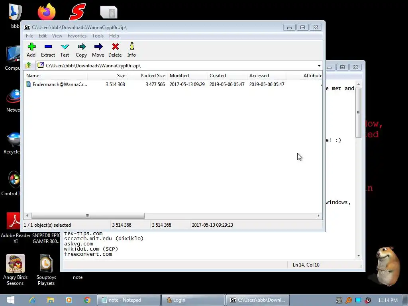Sort by the Attributes column header
The width and height of the screenshot is (408, 306).
point(304,76)
